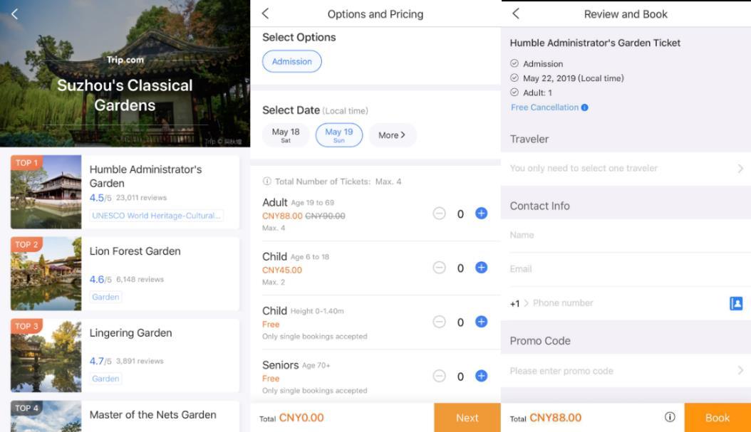Focus the Phone number input field

pyautogui.click(x=628, y=303)
